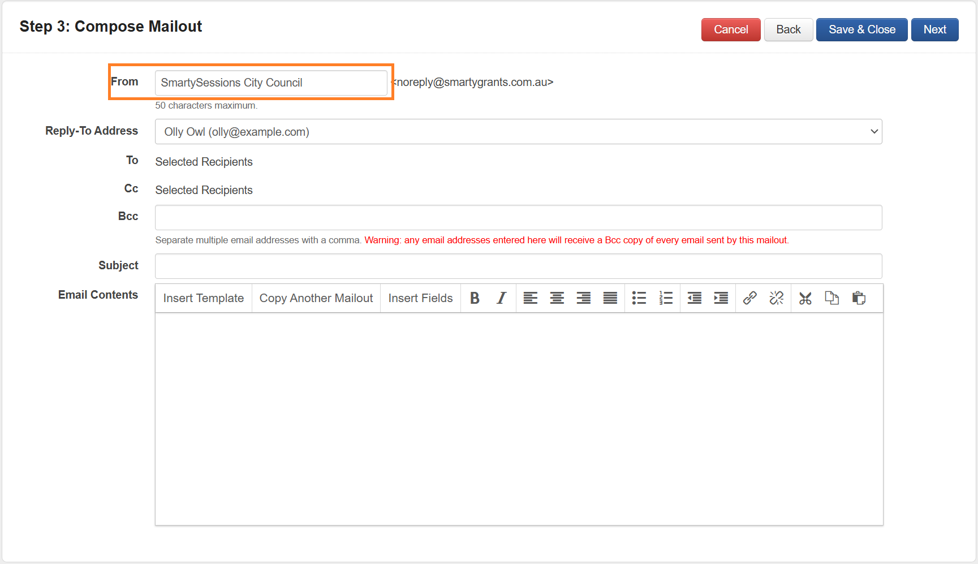This screenshot has width=978, height=564.
Task: Open the Insert Fields menu
Action: point(420,298)
